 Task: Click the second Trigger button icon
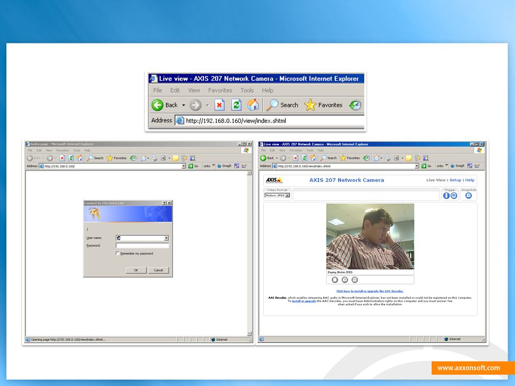coord(454,196)
